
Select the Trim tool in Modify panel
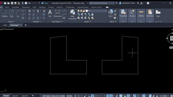point(38,11)
